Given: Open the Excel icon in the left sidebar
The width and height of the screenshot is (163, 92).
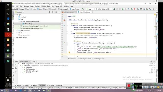Looking at the screenshot, I should [8, 51].
